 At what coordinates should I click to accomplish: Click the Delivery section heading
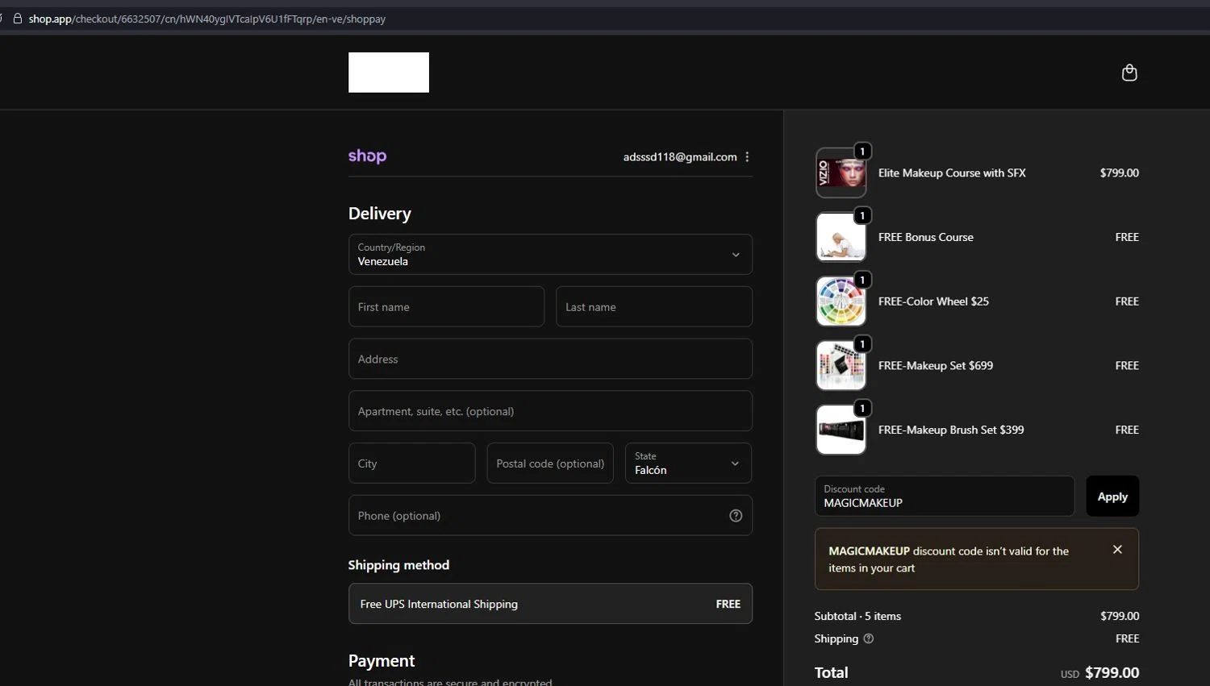[380, 214]
